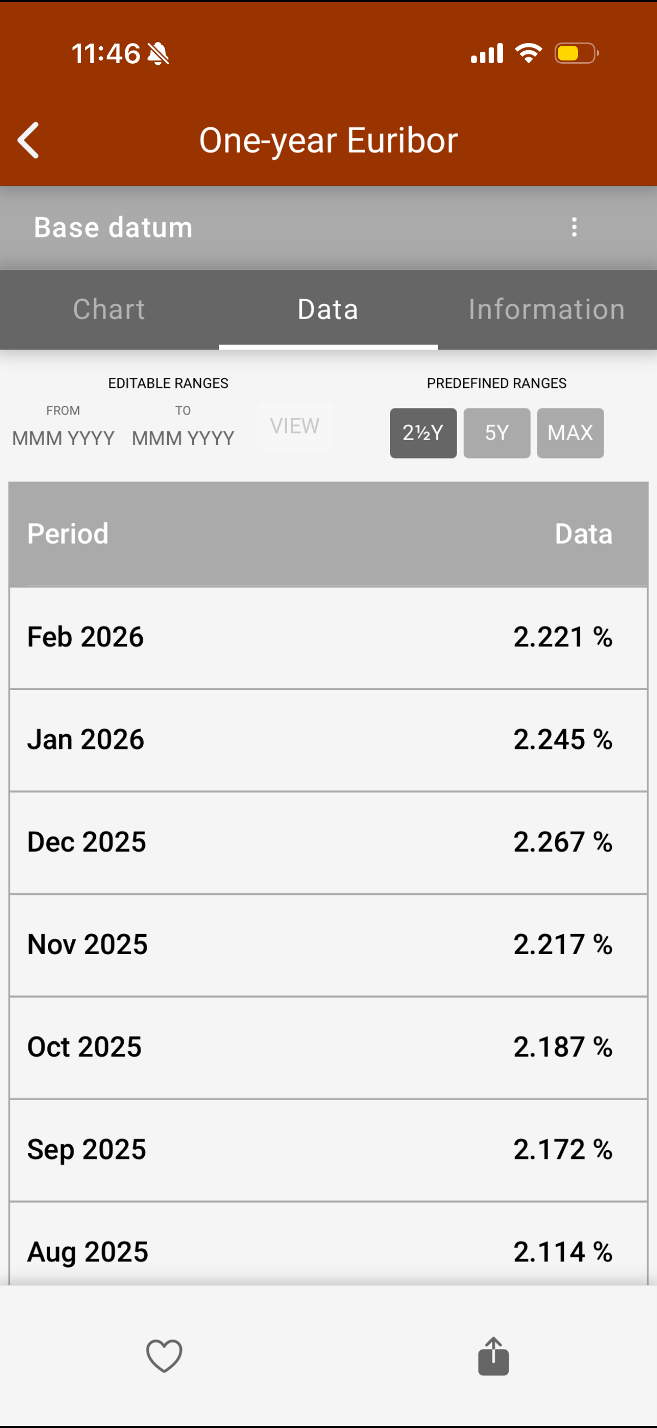657x1428 pixels.
Task: Tap the Dec 2025 data row
Action: click(x=328, y=842)
